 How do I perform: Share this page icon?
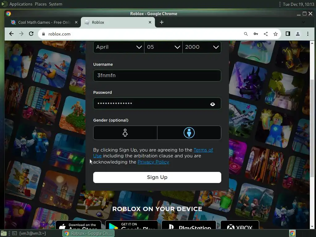(266, 34)
